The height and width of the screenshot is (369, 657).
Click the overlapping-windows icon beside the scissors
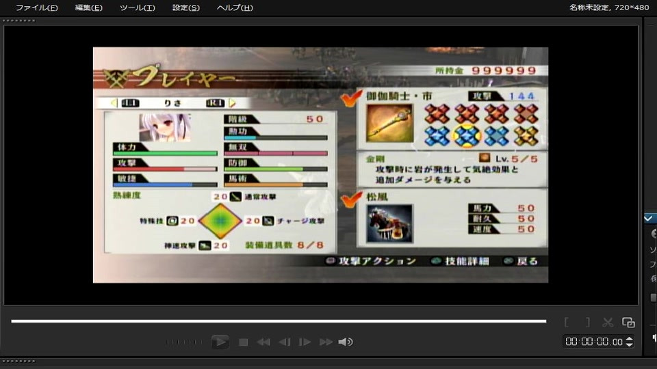pyautogui.click(x=628, y=322)
